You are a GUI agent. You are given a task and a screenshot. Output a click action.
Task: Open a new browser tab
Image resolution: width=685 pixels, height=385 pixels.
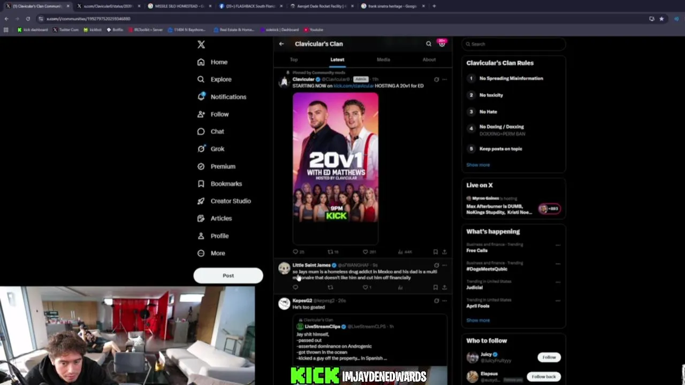434,6
